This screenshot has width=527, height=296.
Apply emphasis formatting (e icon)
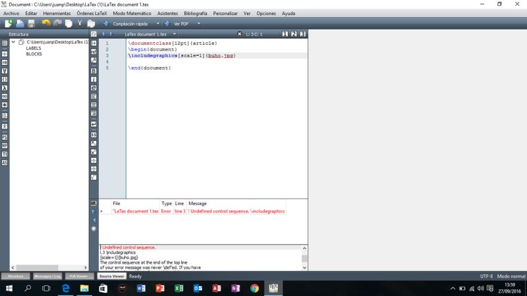[94, 88]
